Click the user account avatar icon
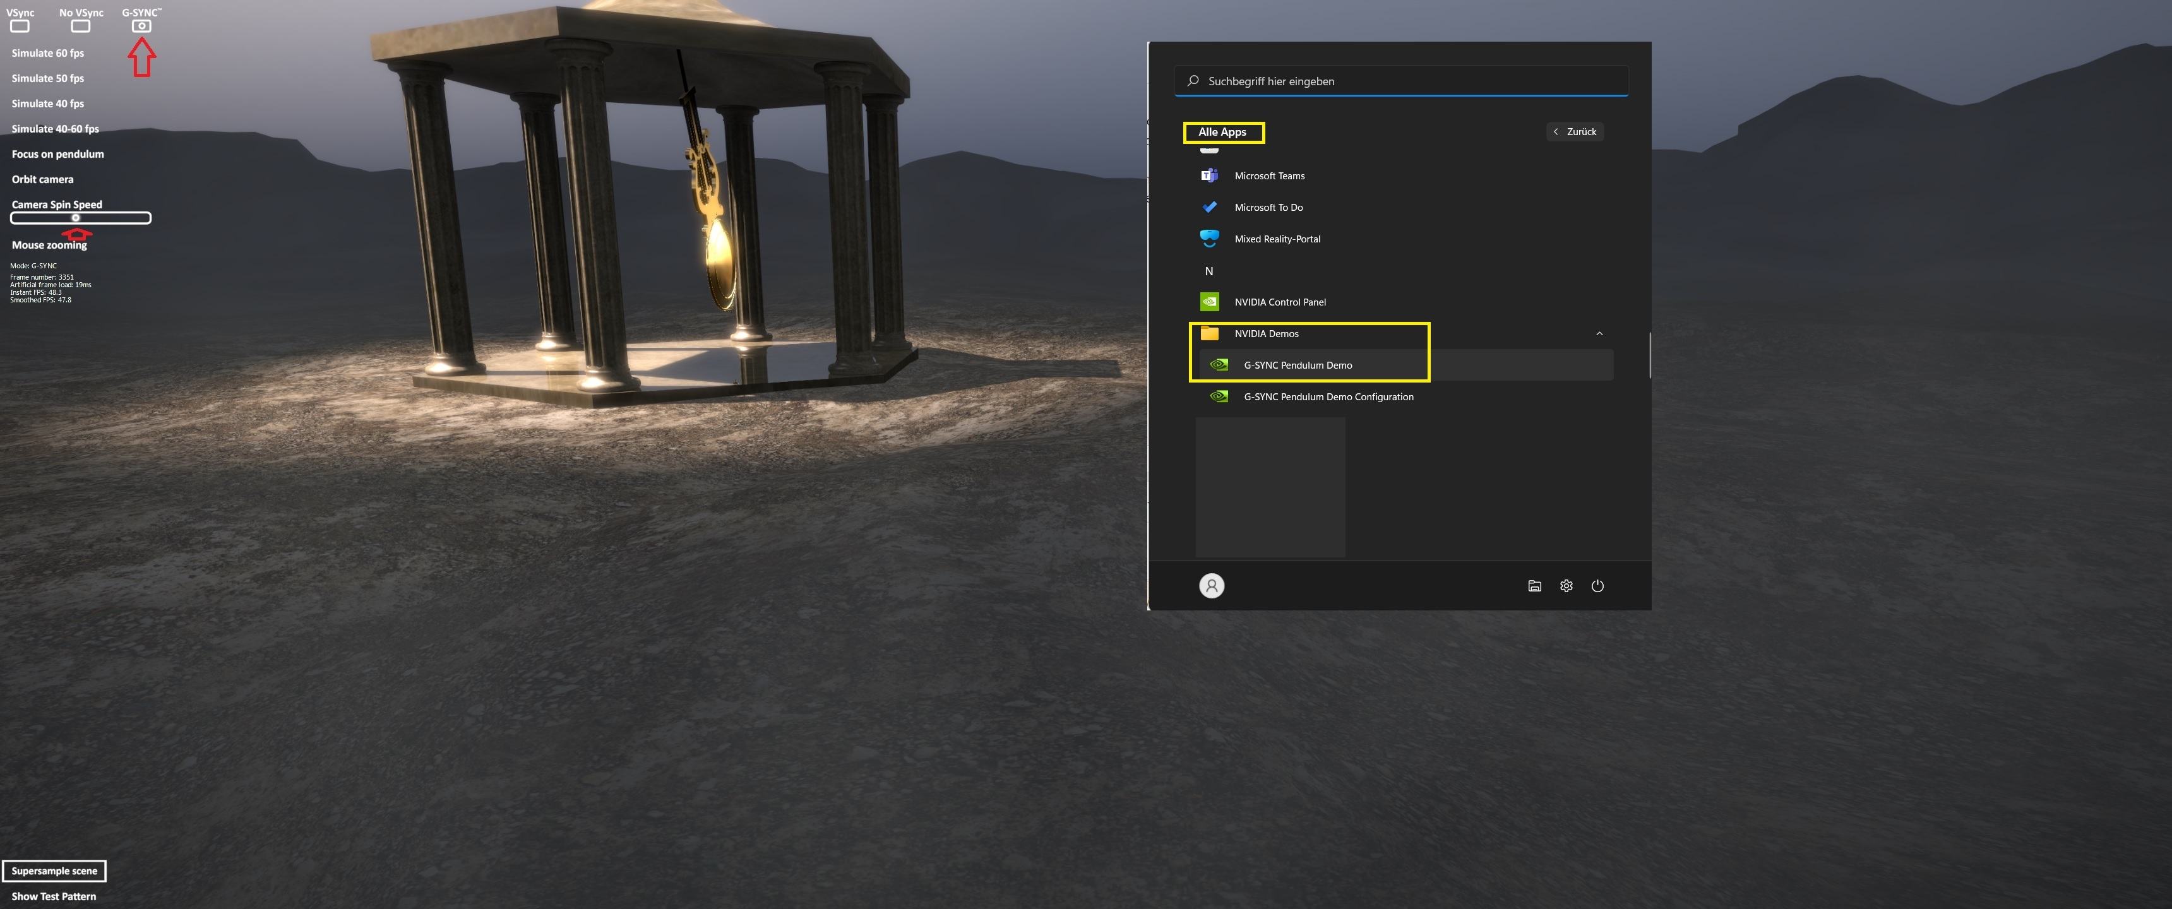The width and height of the screenshot is (2172, 909). coord(1212,586)
